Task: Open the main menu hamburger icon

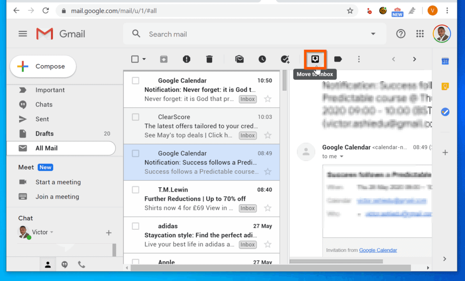Action: point(23,34)
